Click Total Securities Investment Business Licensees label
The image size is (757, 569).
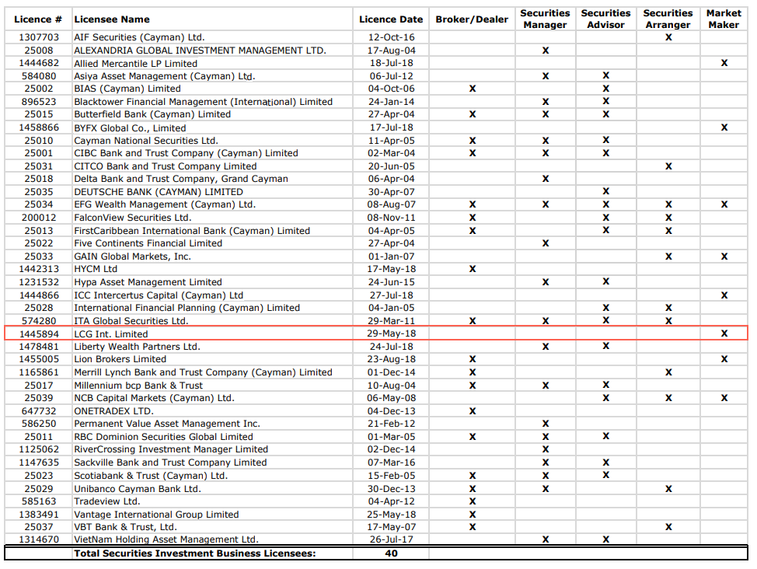tap(195, 553)
